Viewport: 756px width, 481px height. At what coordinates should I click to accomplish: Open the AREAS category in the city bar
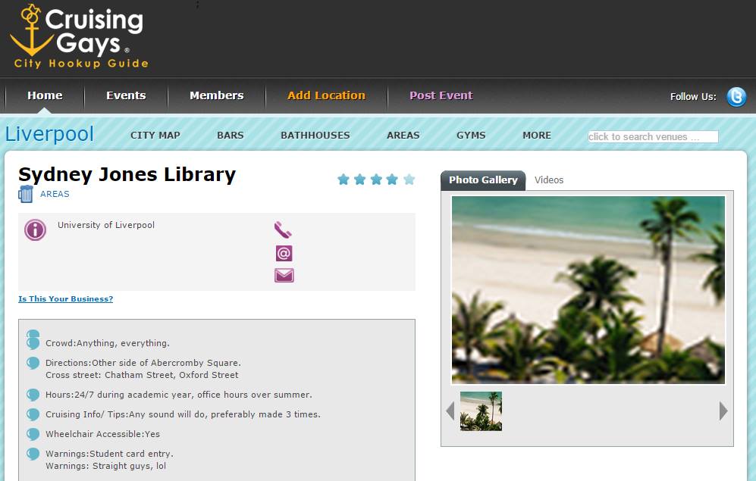click(x=403, y=136)
